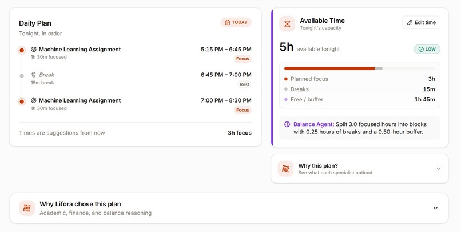461x232 pixels.
Task: Click the time range 5:15 PM – 6:45 PM
Action: point(226,50)
